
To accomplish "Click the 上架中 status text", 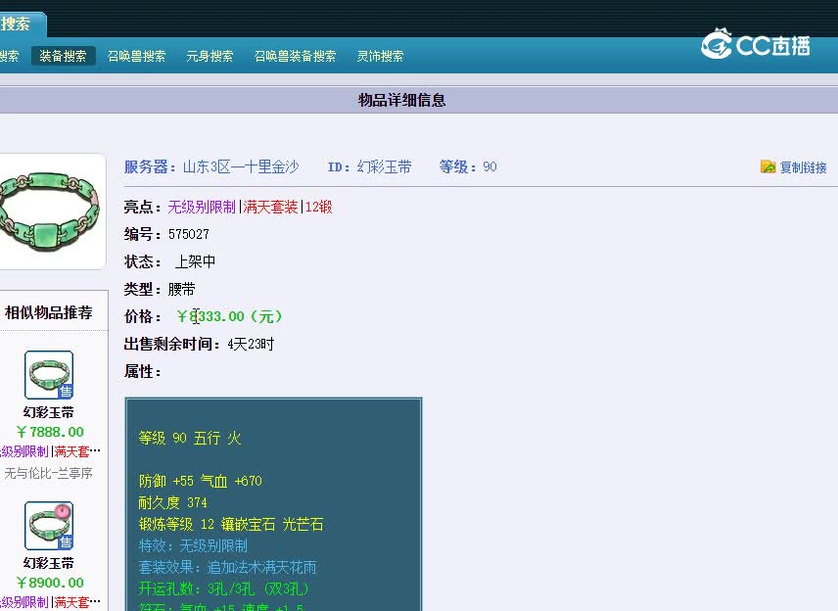I will pos(195,261).
